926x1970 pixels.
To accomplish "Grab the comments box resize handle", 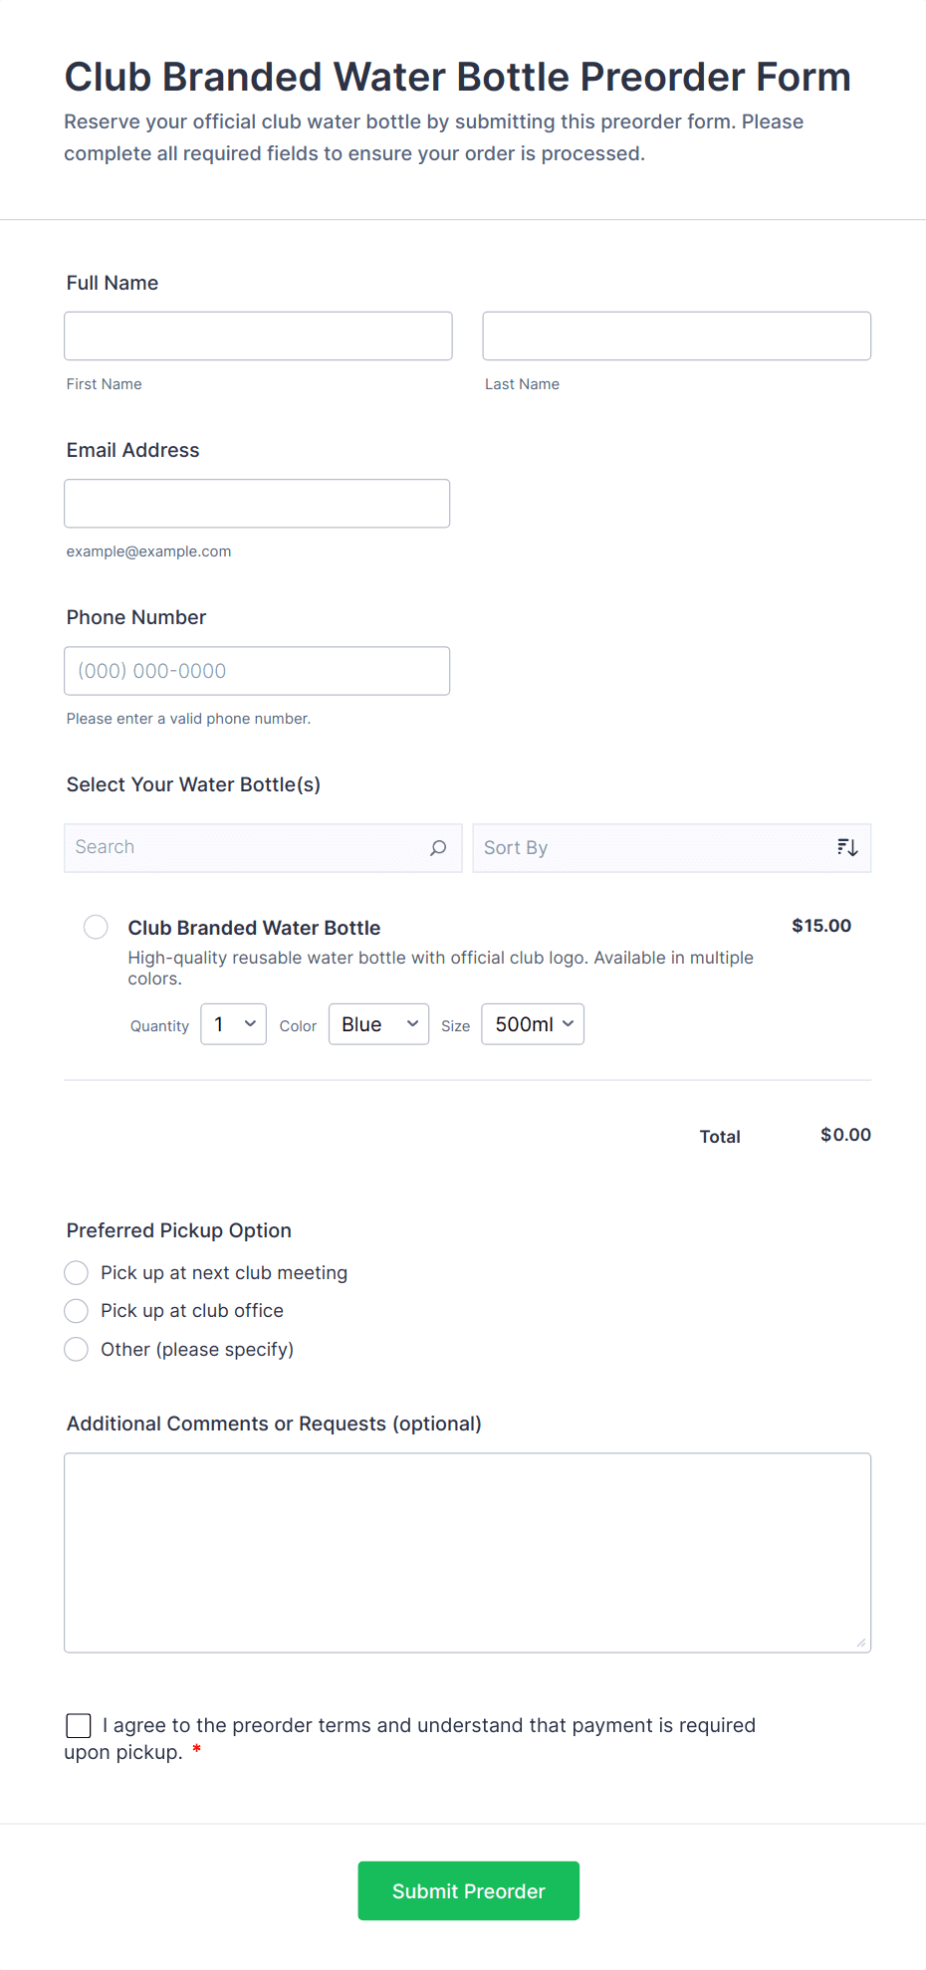I will click(861, 1642).
